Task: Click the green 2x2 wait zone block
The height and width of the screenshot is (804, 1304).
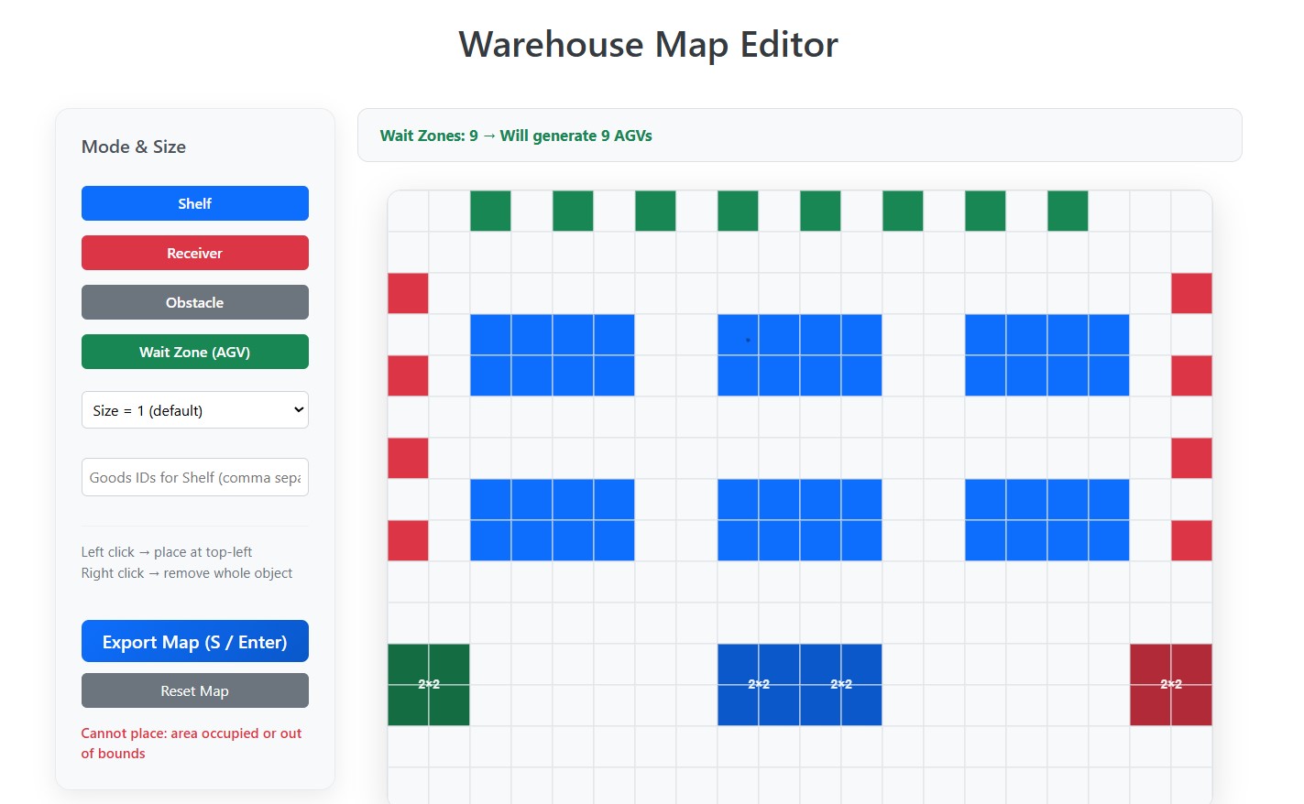Action: (x=428, y=684)
